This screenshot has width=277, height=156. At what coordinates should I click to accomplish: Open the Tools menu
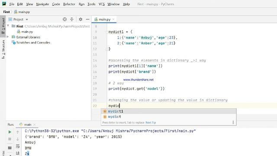pos(91,4)
